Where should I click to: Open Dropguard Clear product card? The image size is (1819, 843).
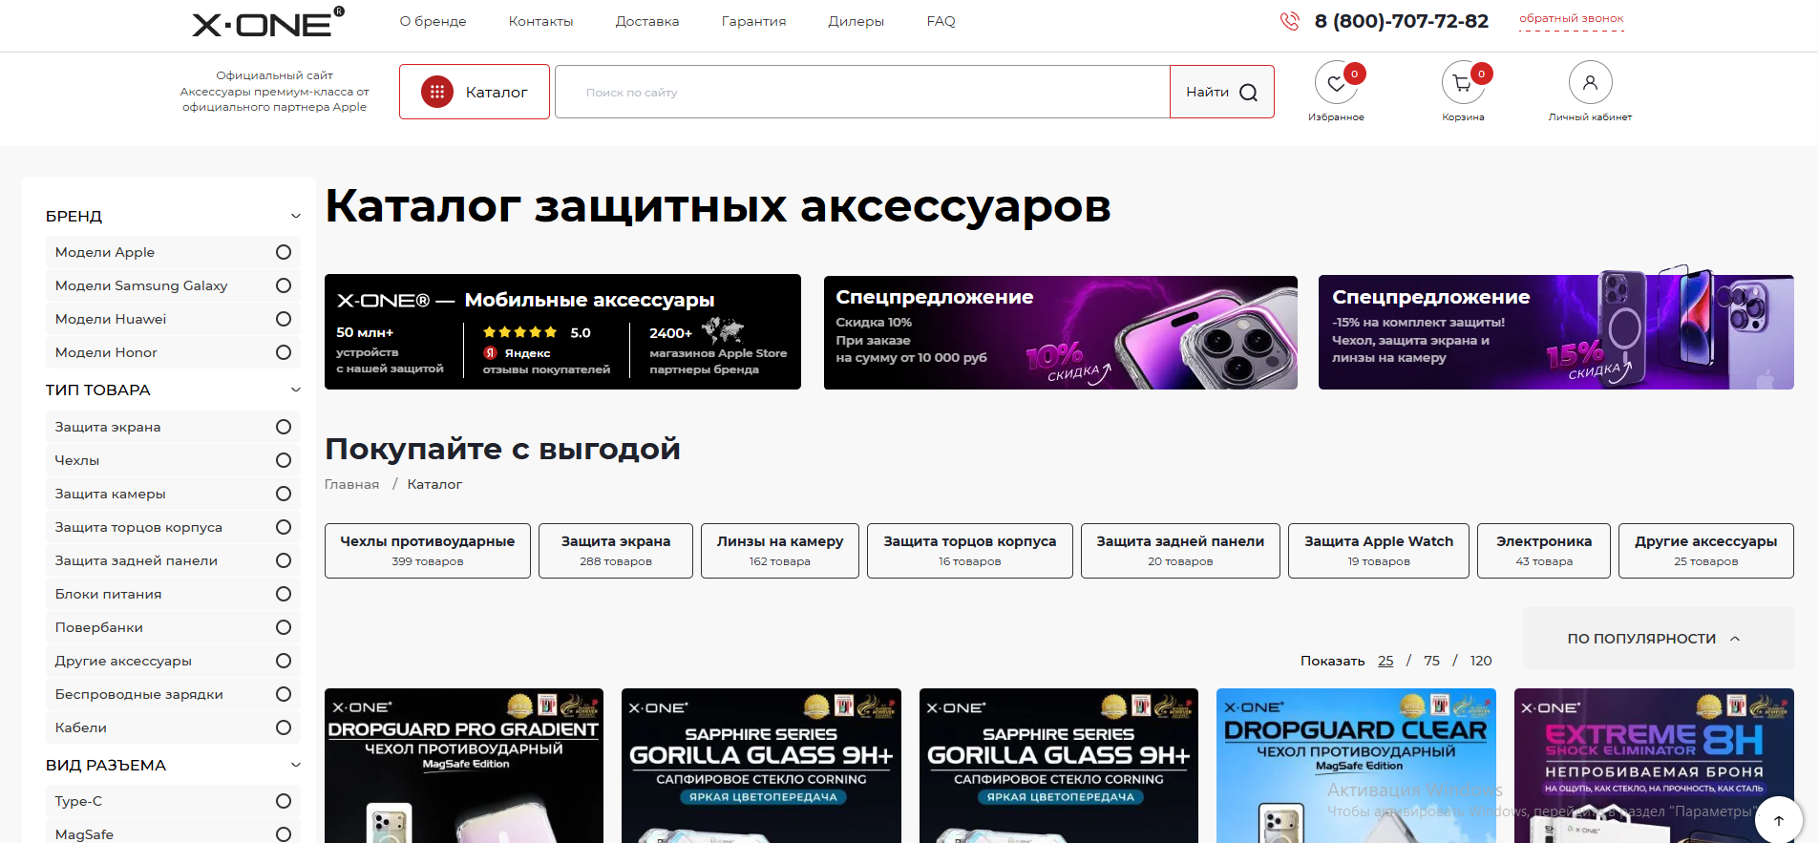1356,766
